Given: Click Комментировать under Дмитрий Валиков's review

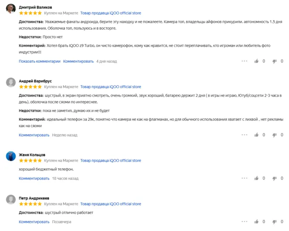Looking at the screenshot, I should (79, 61).
